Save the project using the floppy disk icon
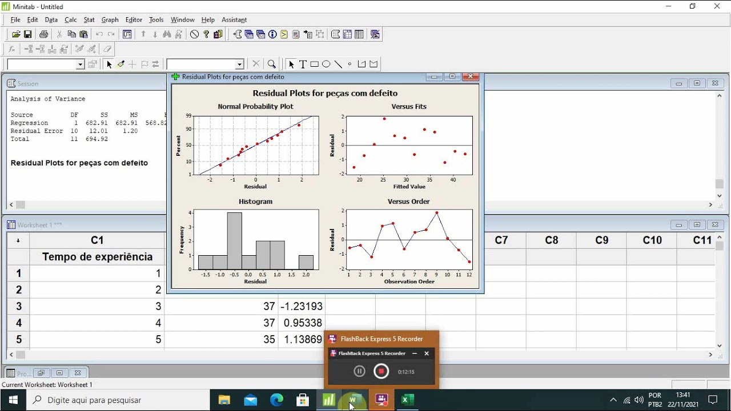 tap(27, 34)
